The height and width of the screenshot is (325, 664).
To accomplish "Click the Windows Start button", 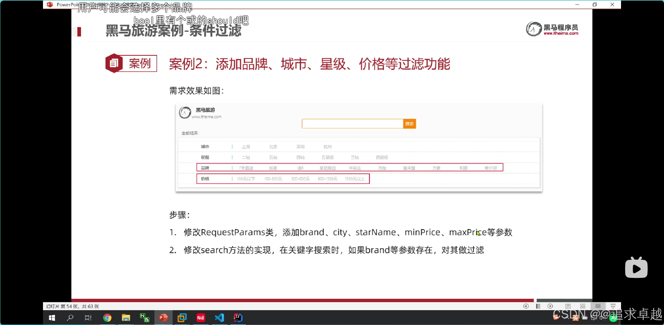I will tap(52, 318).
